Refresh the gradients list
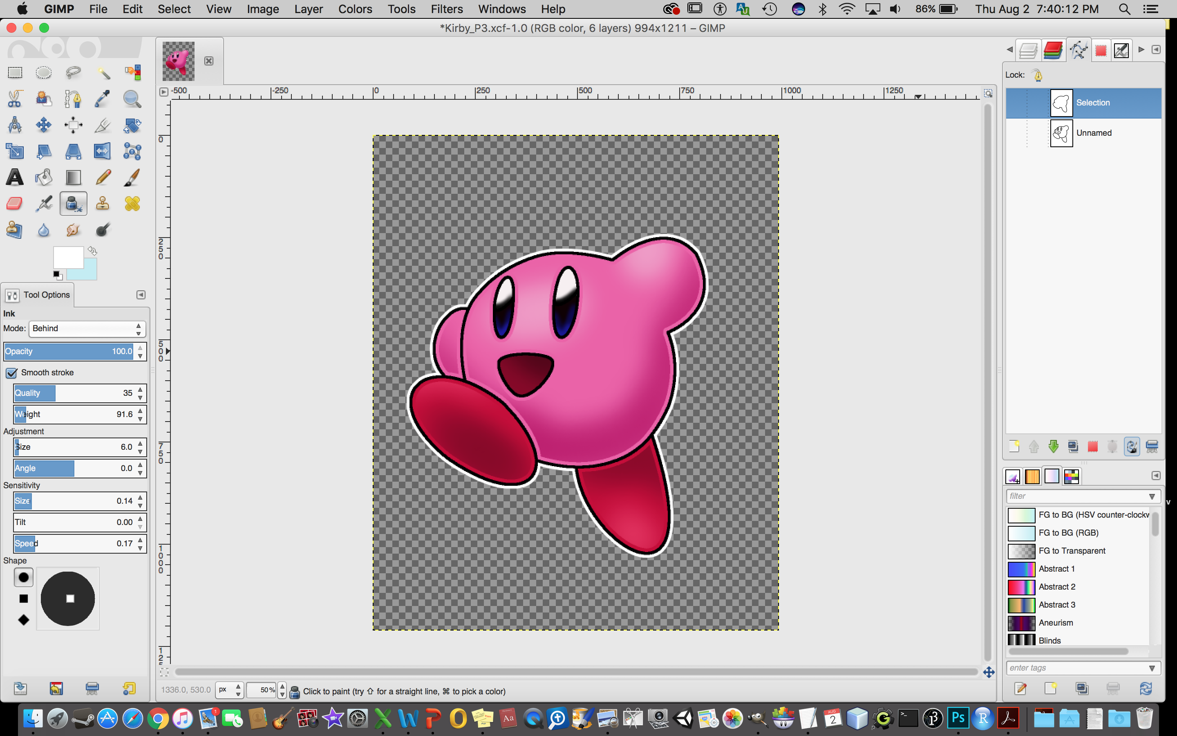Image resolution: width=1177 pixels, height=736 pixels. 1146,688
